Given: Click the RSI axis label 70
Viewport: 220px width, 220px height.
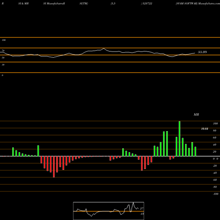Looking at the screenshot, I should pyautogui.click(x=3, y=51).
